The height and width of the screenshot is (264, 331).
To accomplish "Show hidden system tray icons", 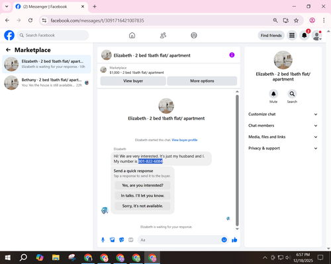I will click(x=265, y=257).
